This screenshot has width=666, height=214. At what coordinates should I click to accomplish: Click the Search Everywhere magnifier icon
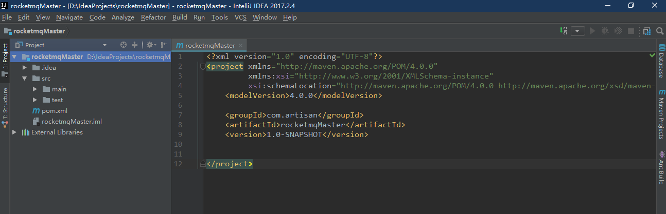pyautogui.click(x=660, y=31)
